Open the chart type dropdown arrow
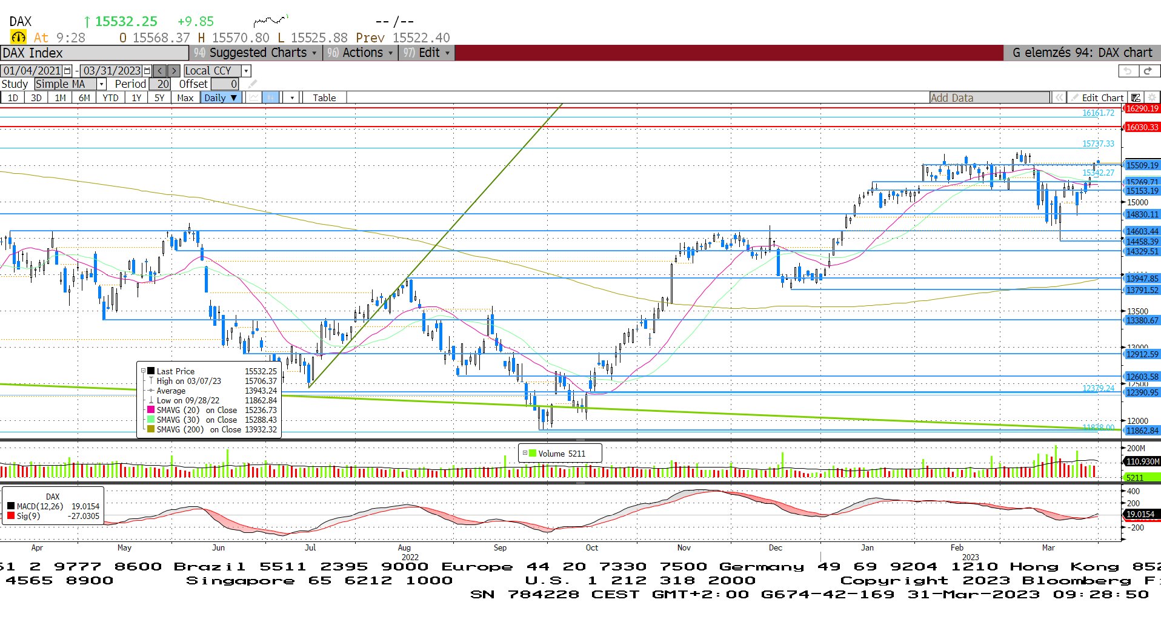 (292, 98)
